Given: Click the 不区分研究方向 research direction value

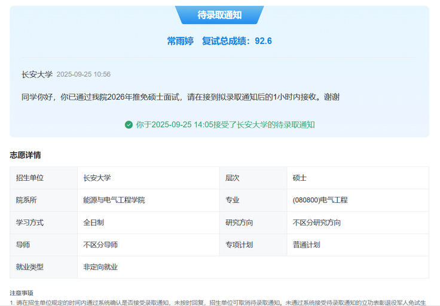Looking at the screenshot, I should point(317,222).
